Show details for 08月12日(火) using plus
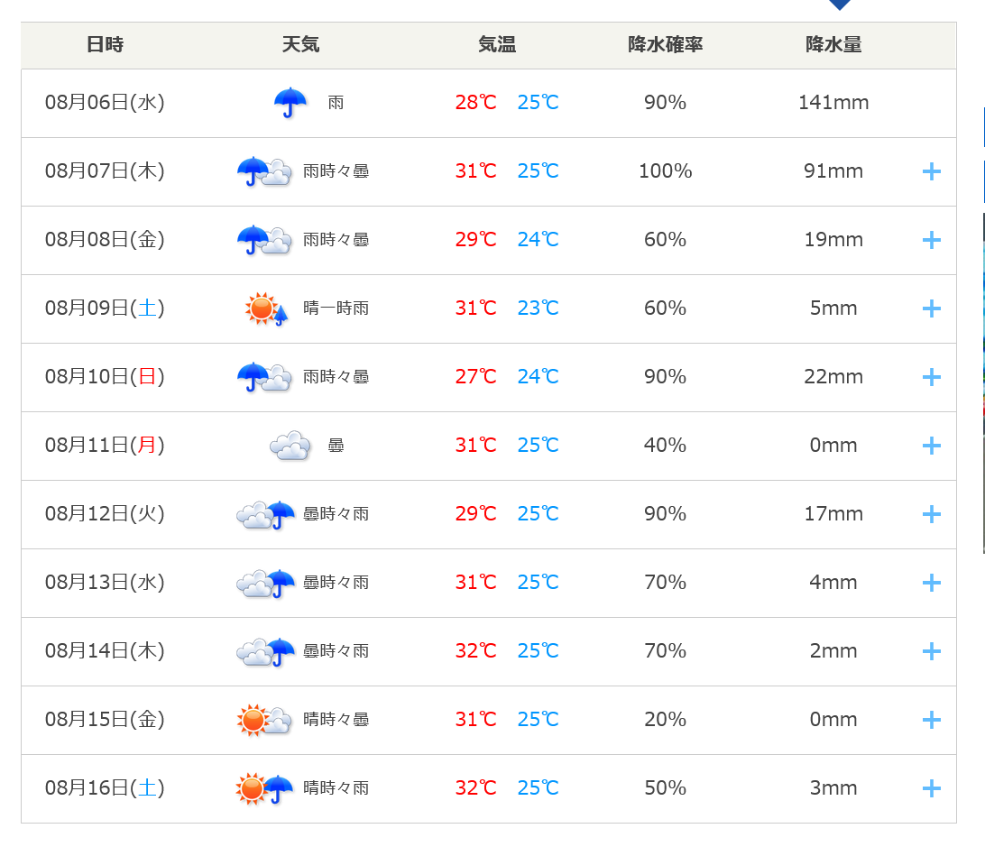The width and height of the screenshot is (985, 856). click(932, 514)
